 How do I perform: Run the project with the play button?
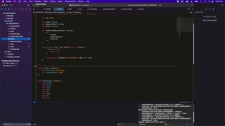point(28,5)
